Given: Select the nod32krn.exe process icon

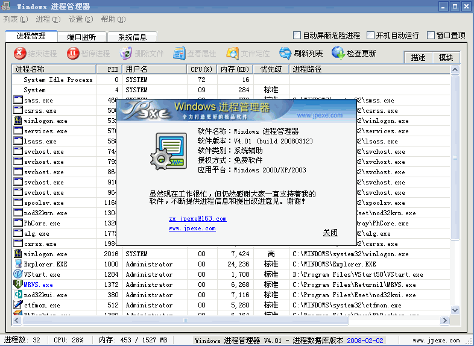Looking at the screenshot, I should pos(18,212).
